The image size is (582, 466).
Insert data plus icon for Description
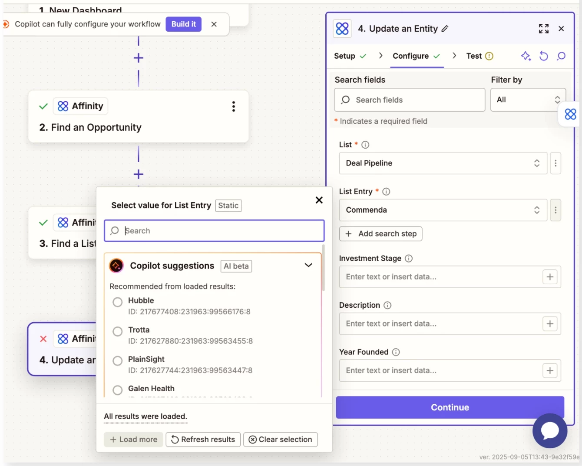click(x=550, y=324)
